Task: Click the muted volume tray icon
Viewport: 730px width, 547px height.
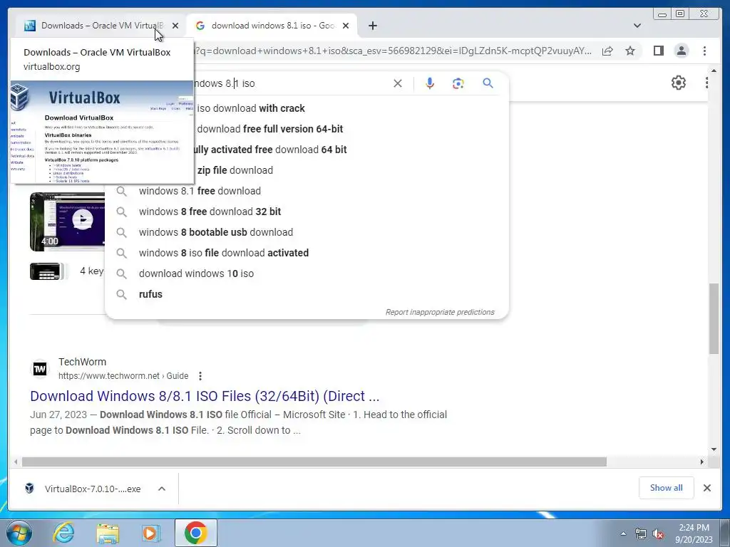Action: coord(658,533)
